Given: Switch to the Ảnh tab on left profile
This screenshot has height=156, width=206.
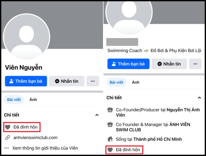Looking at the screenshot, I should [33, 99].
